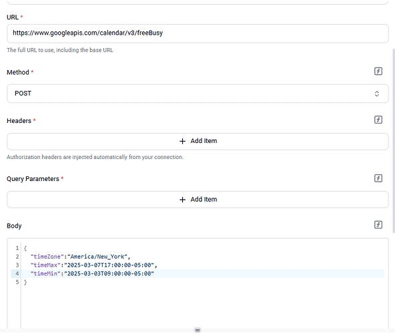Toggle dynamic value icon for Method
Image resolution: width=395 pixels, height=334 pixels.
click(x=378, y=71)
